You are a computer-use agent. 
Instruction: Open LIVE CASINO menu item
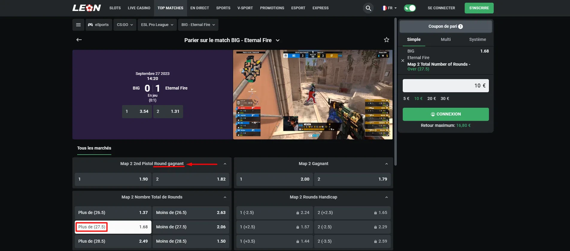click(139, 8)
